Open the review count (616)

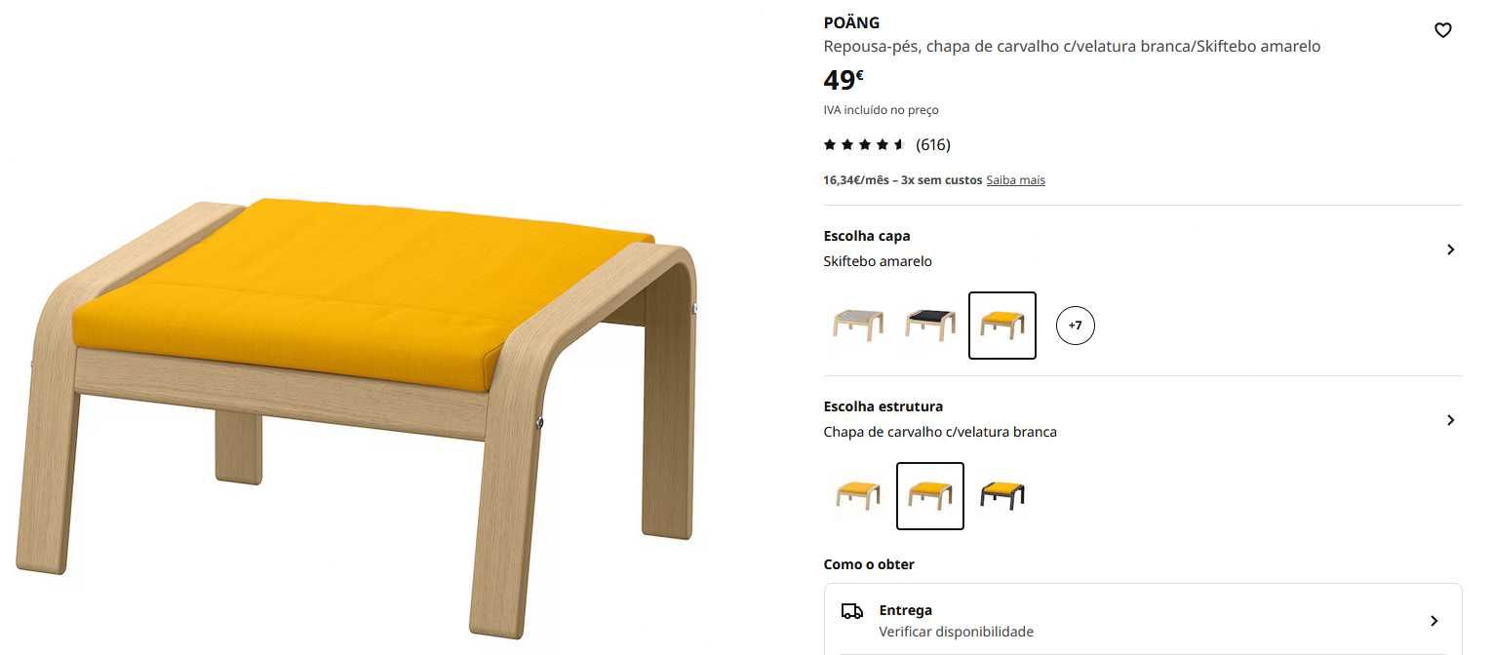933,144
